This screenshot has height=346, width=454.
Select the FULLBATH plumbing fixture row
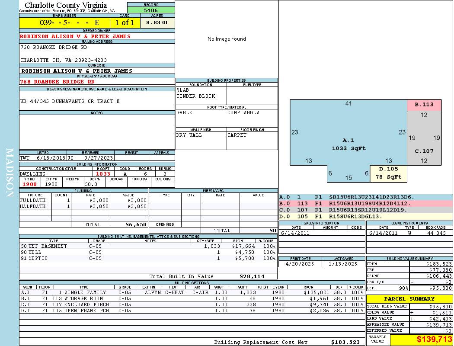pyautogui.click(x=83, y=200)
